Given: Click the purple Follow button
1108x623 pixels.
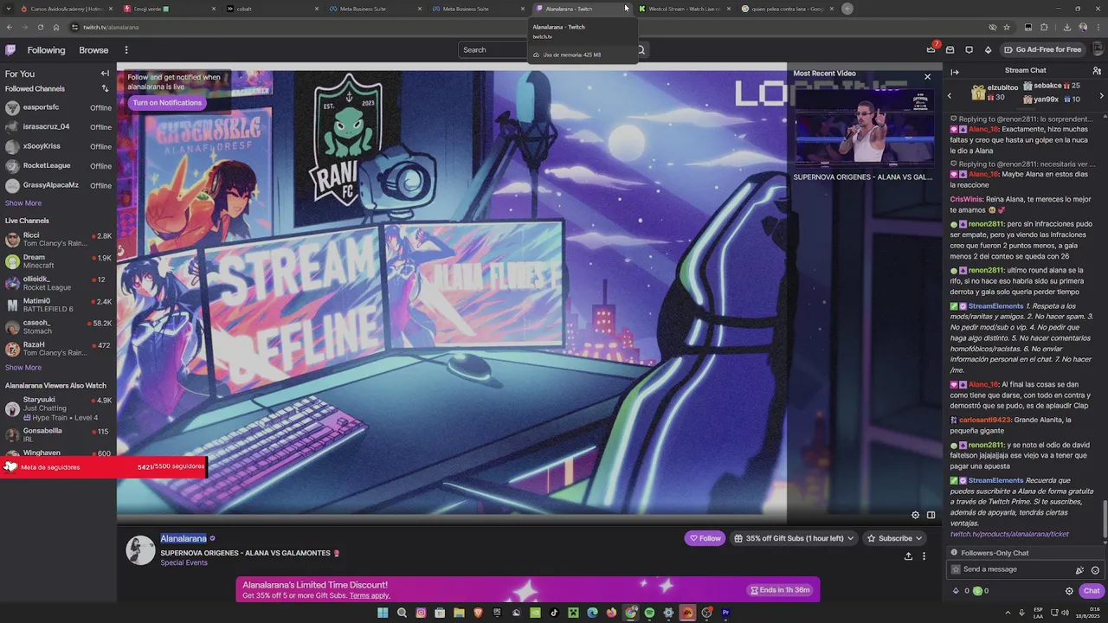Looking at the screenshot, I should (x=705, y=538).
